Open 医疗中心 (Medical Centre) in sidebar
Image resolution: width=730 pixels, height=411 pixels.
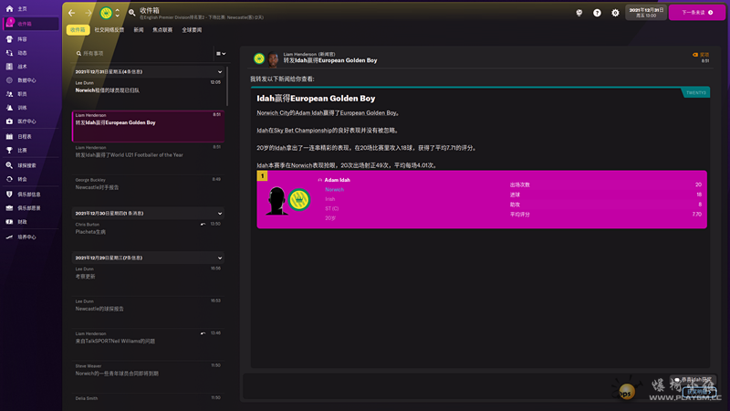tap(26, 121)
